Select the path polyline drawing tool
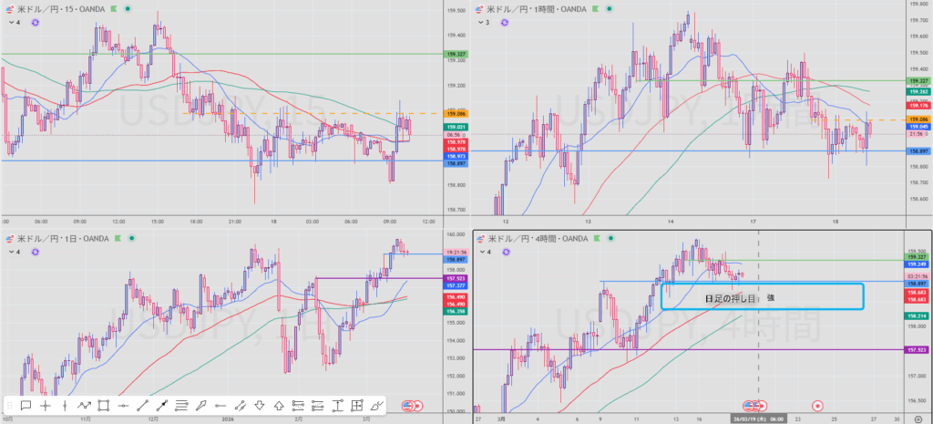Image resolution: width=933 pixels, height=424 pixels. (x=84, y=405)
